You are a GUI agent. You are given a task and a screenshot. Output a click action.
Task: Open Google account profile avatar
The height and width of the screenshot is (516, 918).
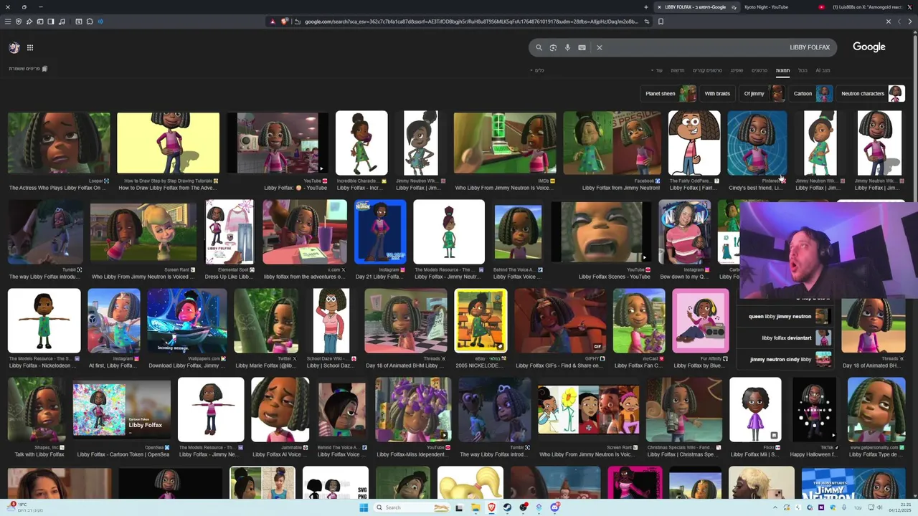coord(14,47)
